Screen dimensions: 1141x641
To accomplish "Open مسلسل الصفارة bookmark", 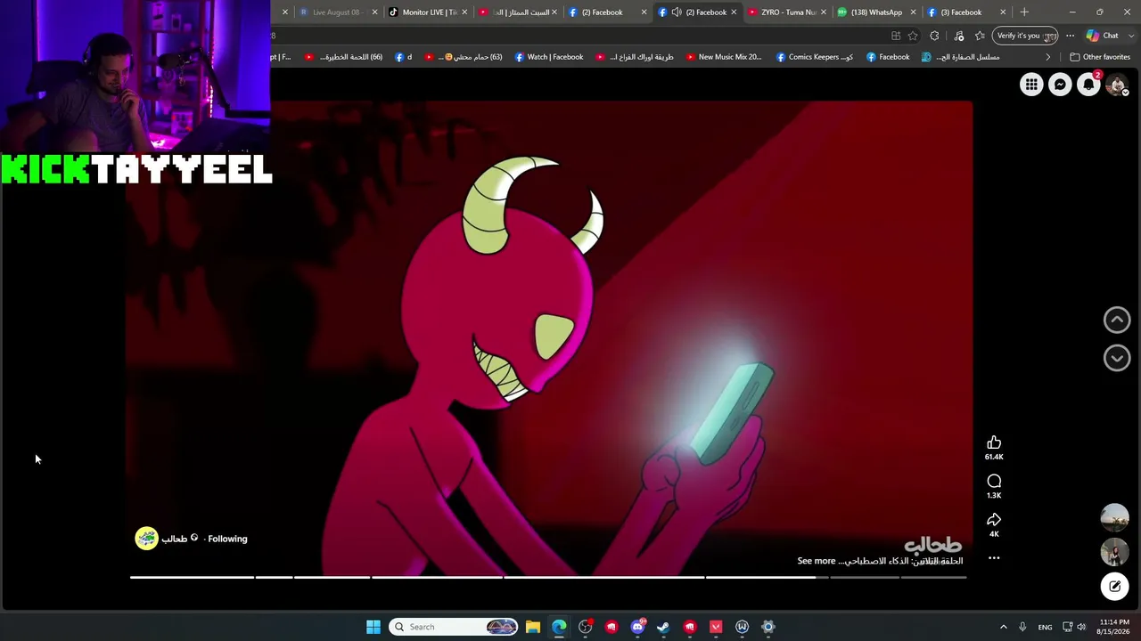I will point(960,57).
